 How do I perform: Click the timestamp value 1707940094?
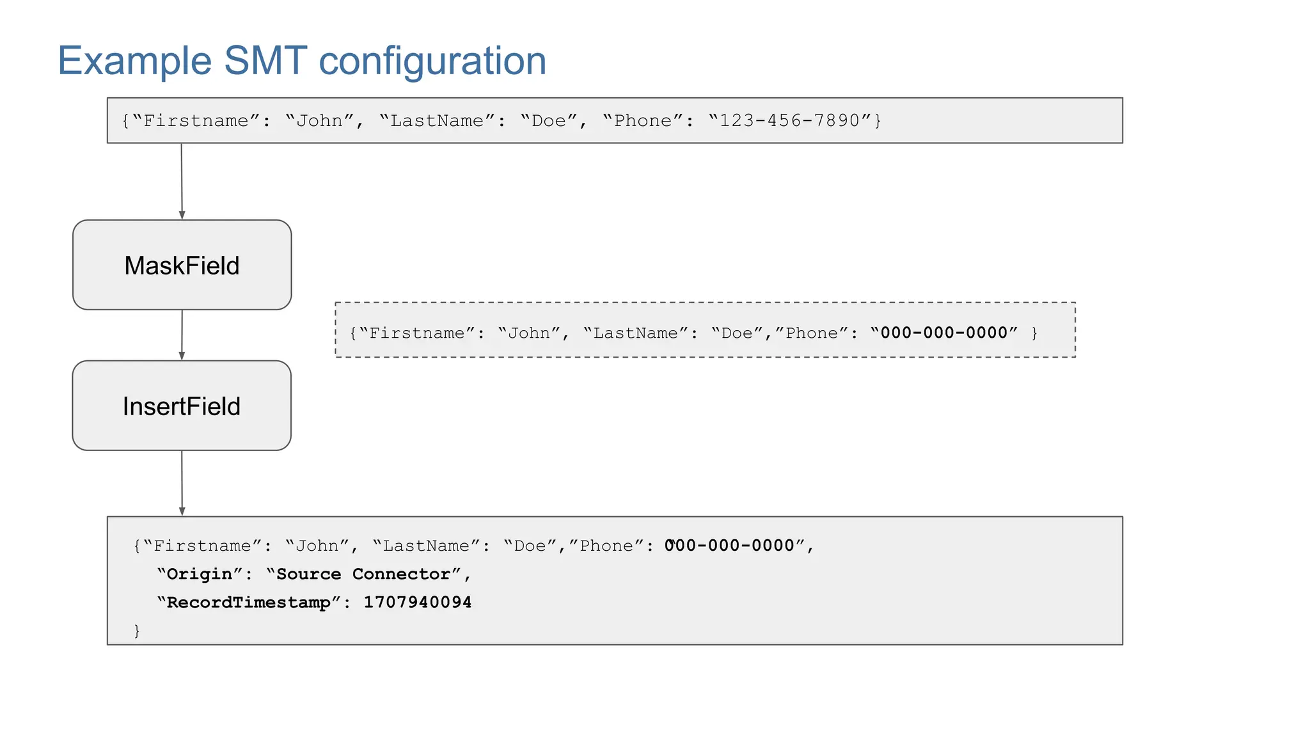click(418, 603)
